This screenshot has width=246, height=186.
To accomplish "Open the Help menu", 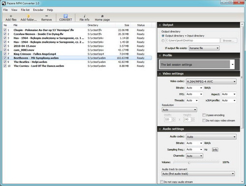I will tap(50, 10).
